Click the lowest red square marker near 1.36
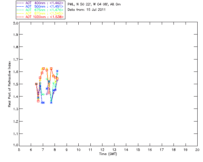This screenshot has width=203, height=162. [x=38, y=101]
